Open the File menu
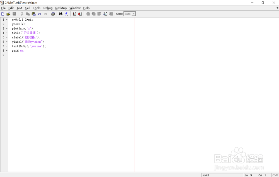Screen dimensions: 279x177 pyautogui.click(x=3, y=8)
